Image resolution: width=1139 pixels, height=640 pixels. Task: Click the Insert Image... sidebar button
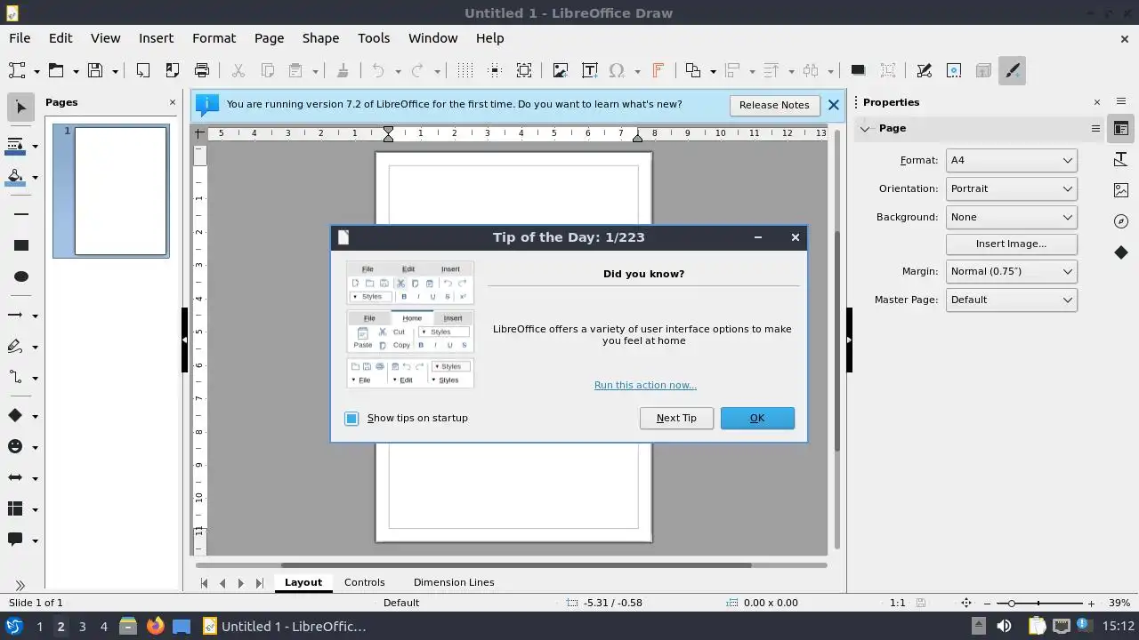coord(1012,244)
